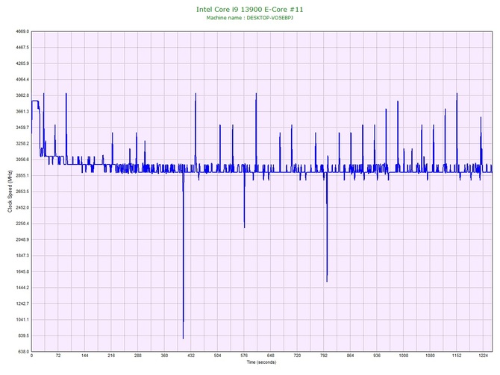Screen dimensions: 500x375
Task: Click the 72 time axis tick label
Action: pos(58,356)
